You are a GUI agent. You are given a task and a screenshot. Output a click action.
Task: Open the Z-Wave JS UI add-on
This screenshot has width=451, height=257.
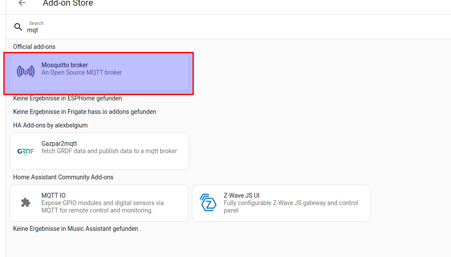click(241, 195)
